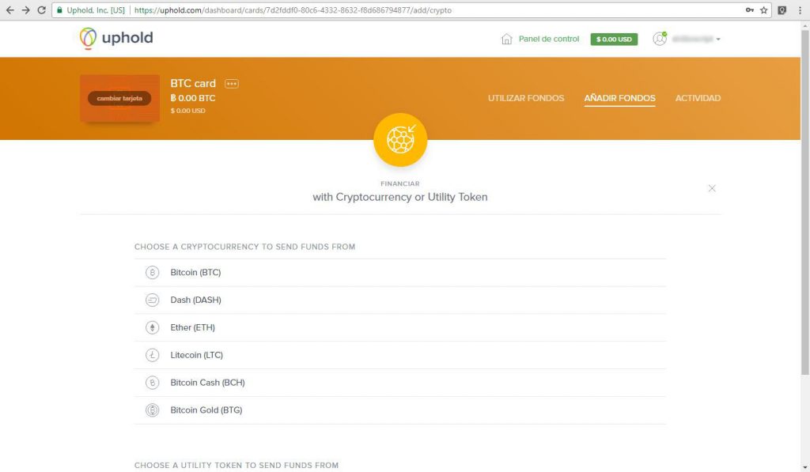Click the browser back arrow
The width and height of the screenshot is (810, 472).
click(x=9, y=9)
